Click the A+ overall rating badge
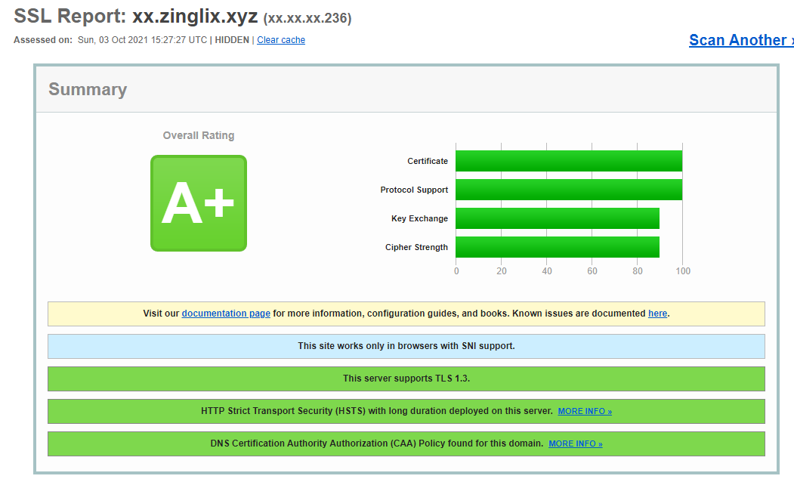794x479 pixels. coord(199,203)
